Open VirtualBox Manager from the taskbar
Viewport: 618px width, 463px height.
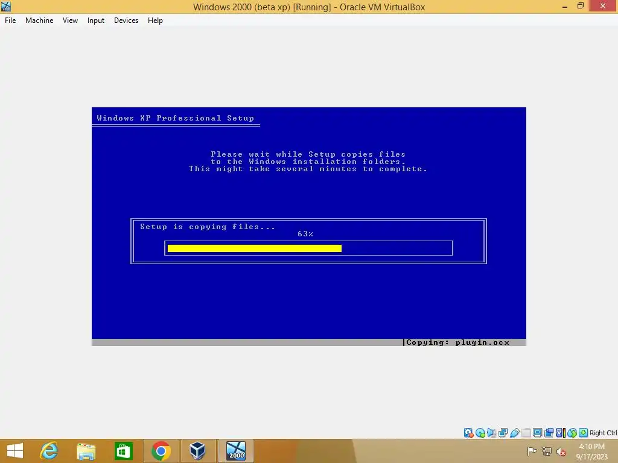[x=198, y=451]
